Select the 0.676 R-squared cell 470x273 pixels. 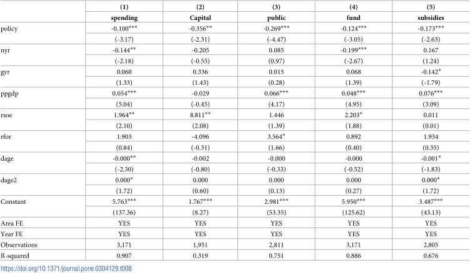pos(431,256)
